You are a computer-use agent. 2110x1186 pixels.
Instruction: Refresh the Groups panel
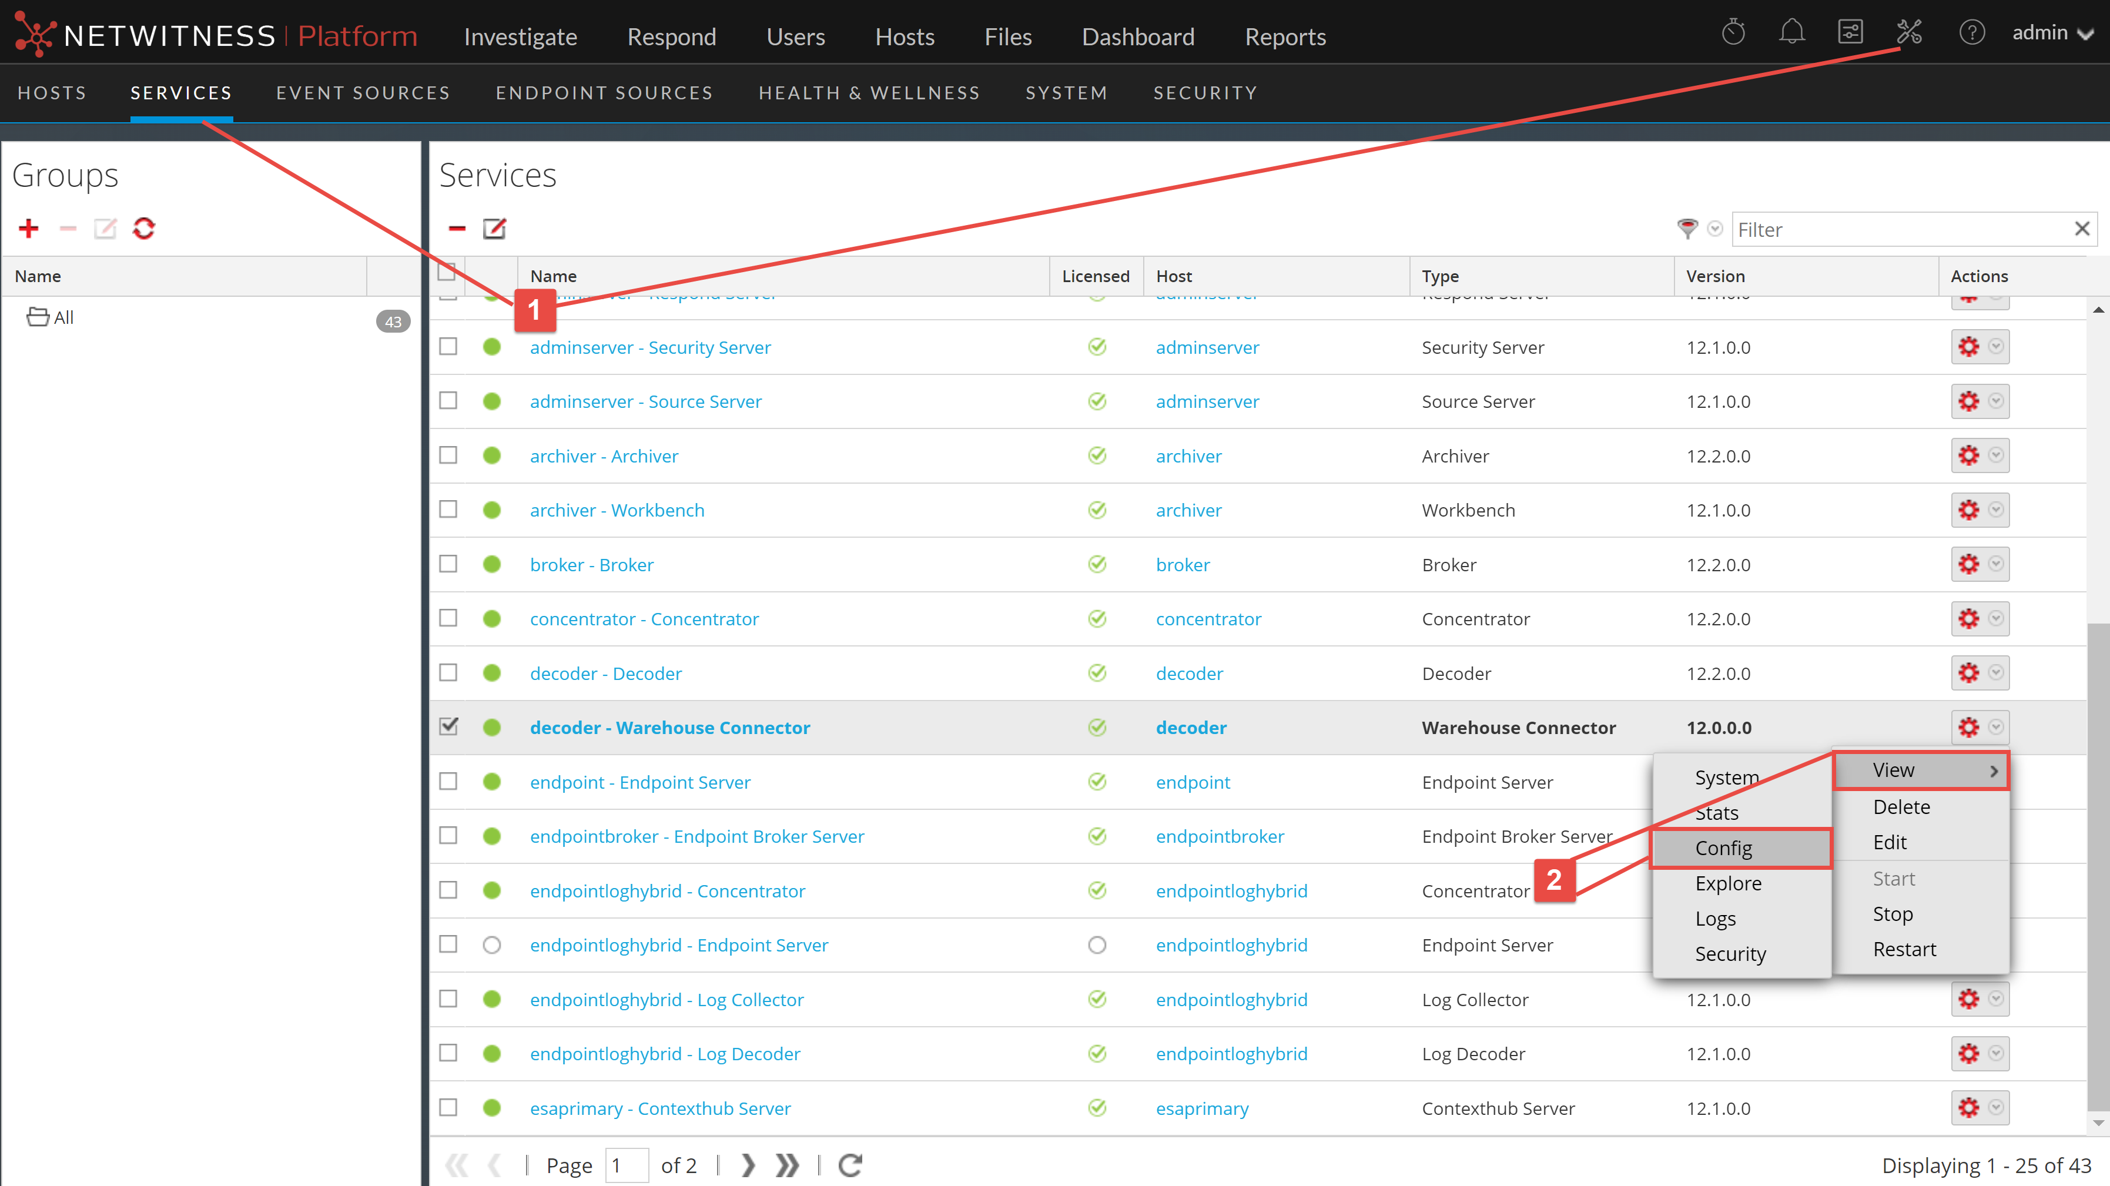tap(144, 229)
